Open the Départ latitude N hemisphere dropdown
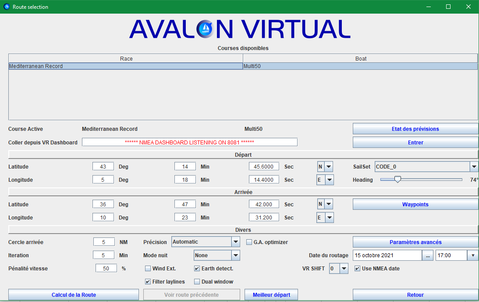The height and width of the screenshot is (302, 479). [328, 167]
